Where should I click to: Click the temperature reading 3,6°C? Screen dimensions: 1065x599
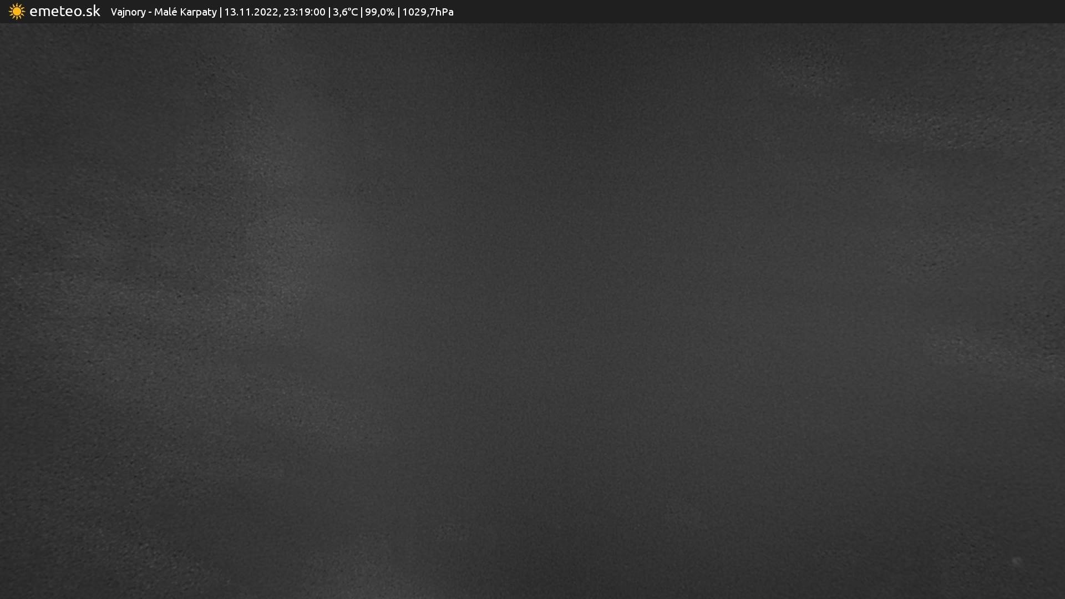(x=345, y=12)
